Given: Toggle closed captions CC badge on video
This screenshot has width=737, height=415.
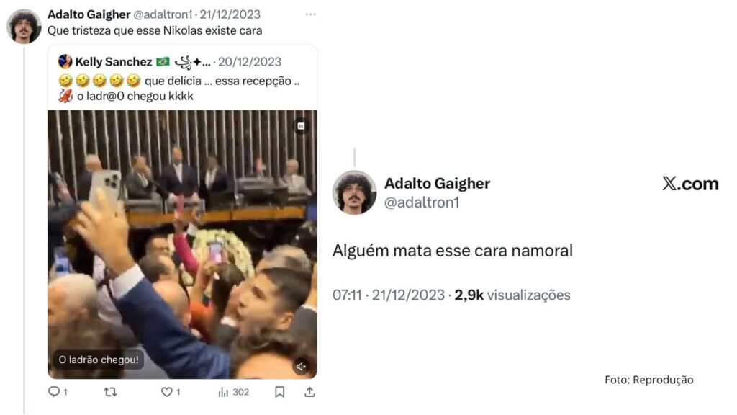Looking at the screenshot, I should tap(302, 125).
